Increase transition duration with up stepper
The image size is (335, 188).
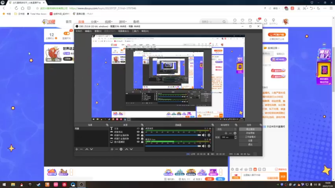tap(235, 137)
